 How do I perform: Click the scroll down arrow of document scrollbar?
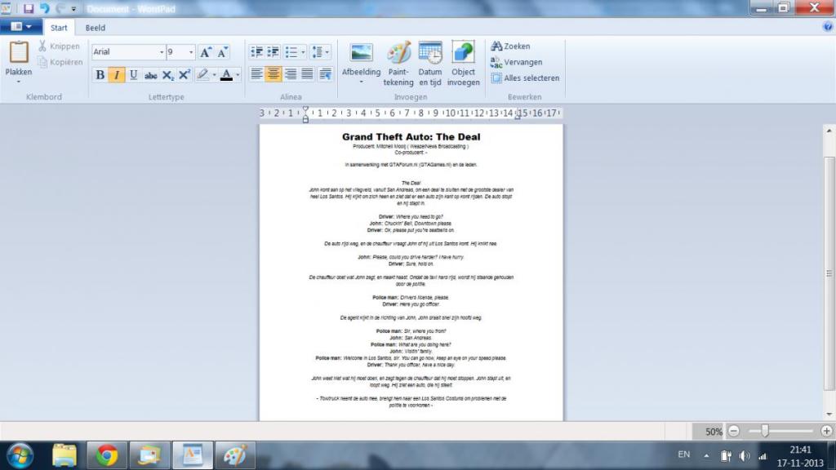pos(829,414)
